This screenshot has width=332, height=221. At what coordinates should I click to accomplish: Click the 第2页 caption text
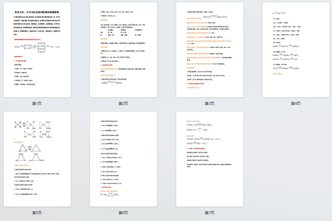coord(123,103)
